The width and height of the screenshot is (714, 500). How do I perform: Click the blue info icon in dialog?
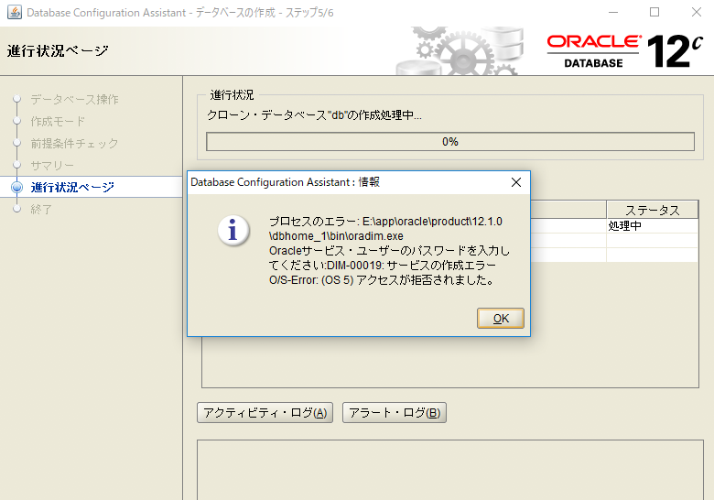233,231
